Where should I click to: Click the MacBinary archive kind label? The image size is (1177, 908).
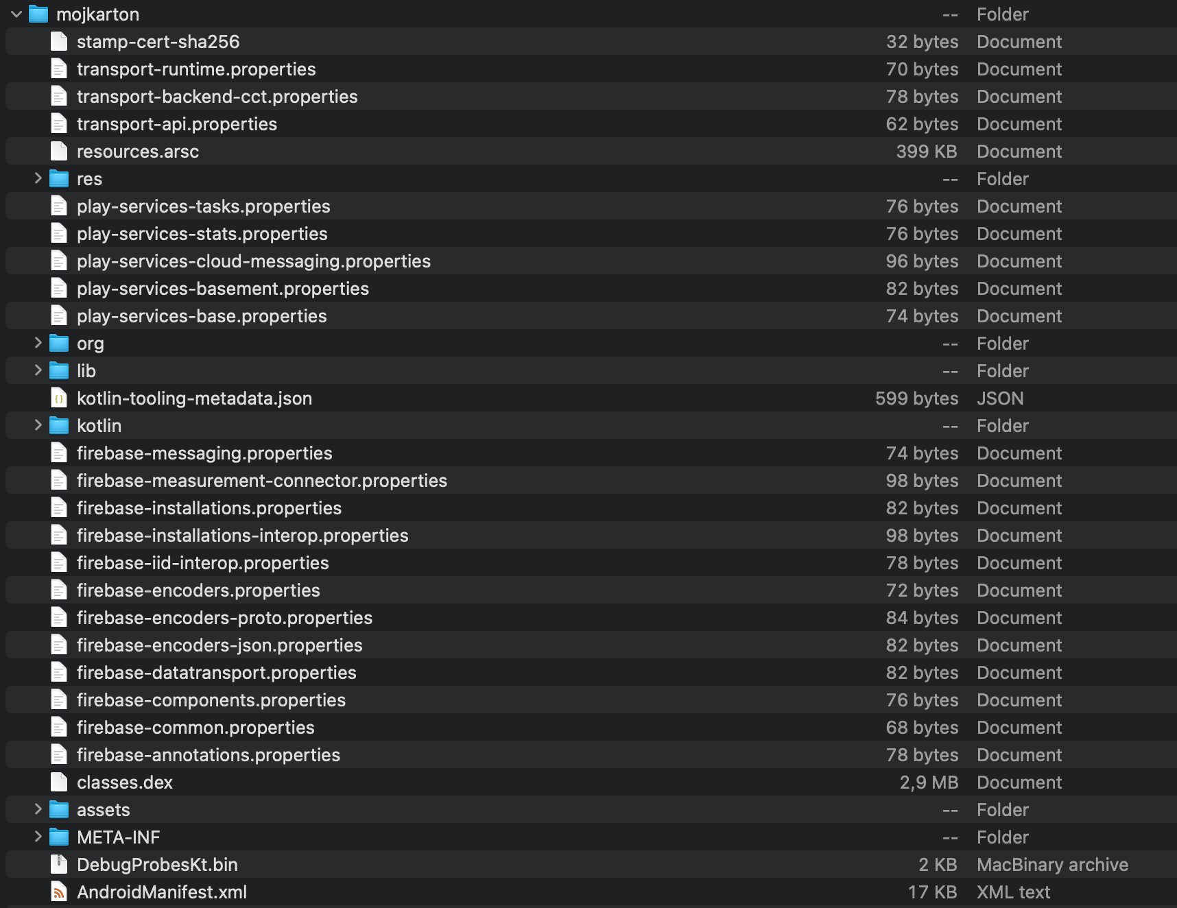[x=1052, y=865]
